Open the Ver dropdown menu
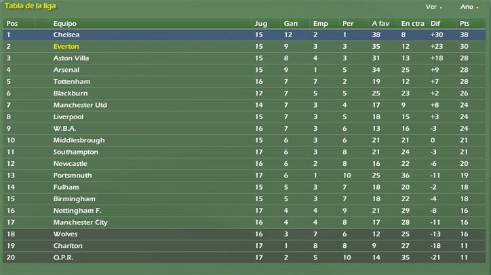This screenshot has height=275, width=491. 433,7
